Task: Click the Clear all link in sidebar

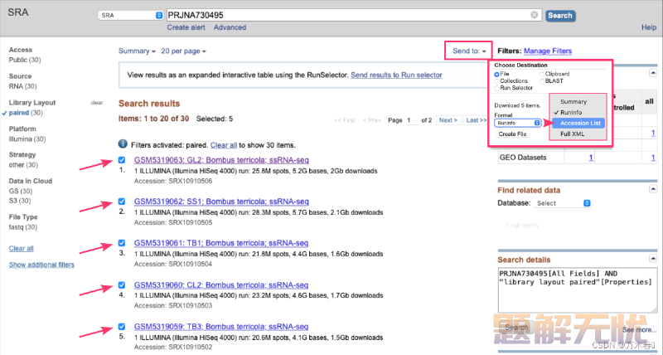Action: pyautogui.click(x=22, y=248)
